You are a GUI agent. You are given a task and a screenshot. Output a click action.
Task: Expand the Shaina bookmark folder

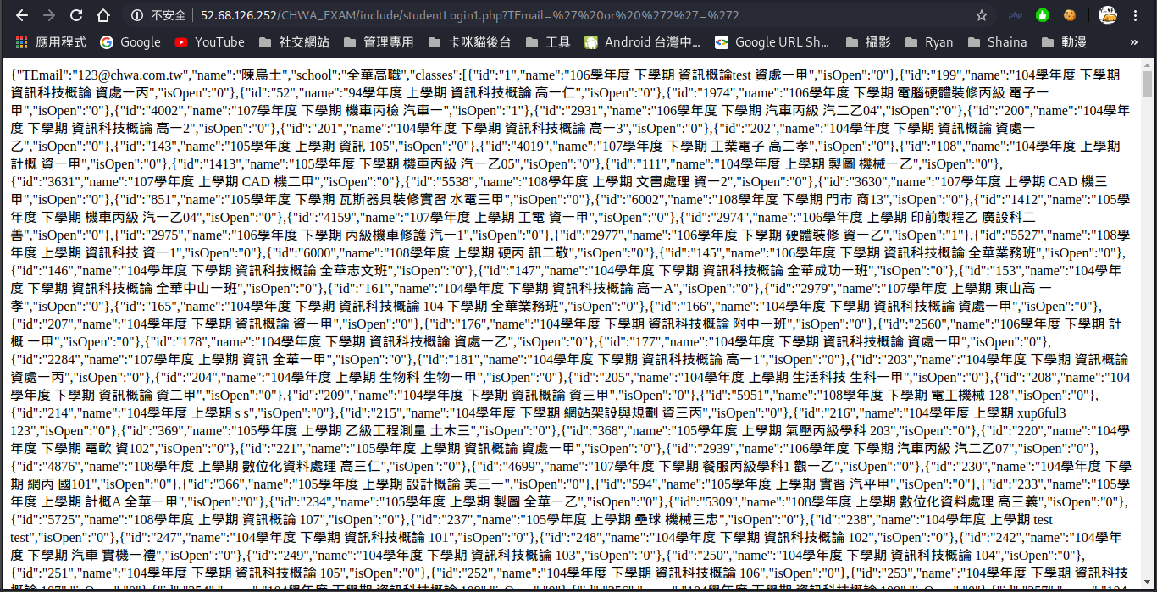click(997, 42)
